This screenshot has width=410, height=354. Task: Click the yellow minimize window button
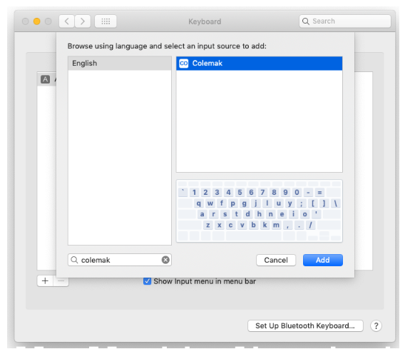click(37, 21)
